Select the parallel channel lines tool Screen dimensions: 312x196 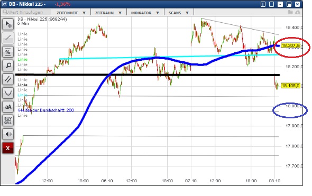point(8,79)
